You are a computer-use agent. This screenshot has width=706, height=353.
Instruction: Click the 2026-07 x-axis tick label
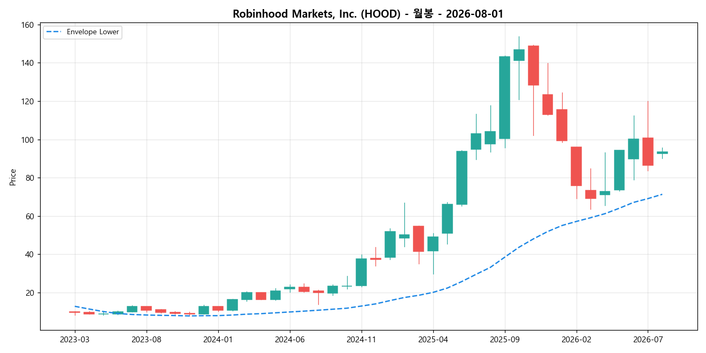point(648,339)
